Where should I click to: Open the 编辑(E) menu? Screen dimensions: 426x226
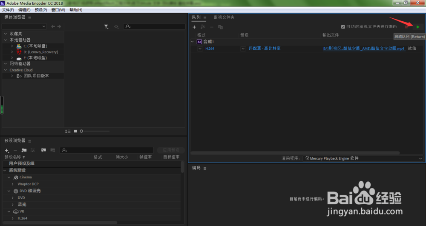[x=24, y=10]
